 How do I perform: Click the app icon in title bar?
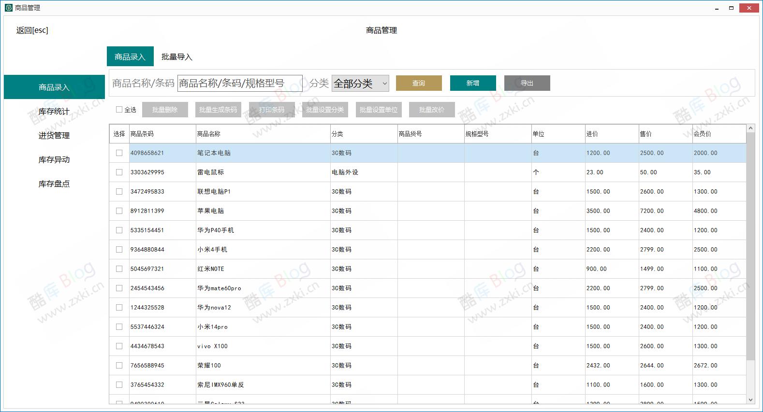[x=8, y=8]
